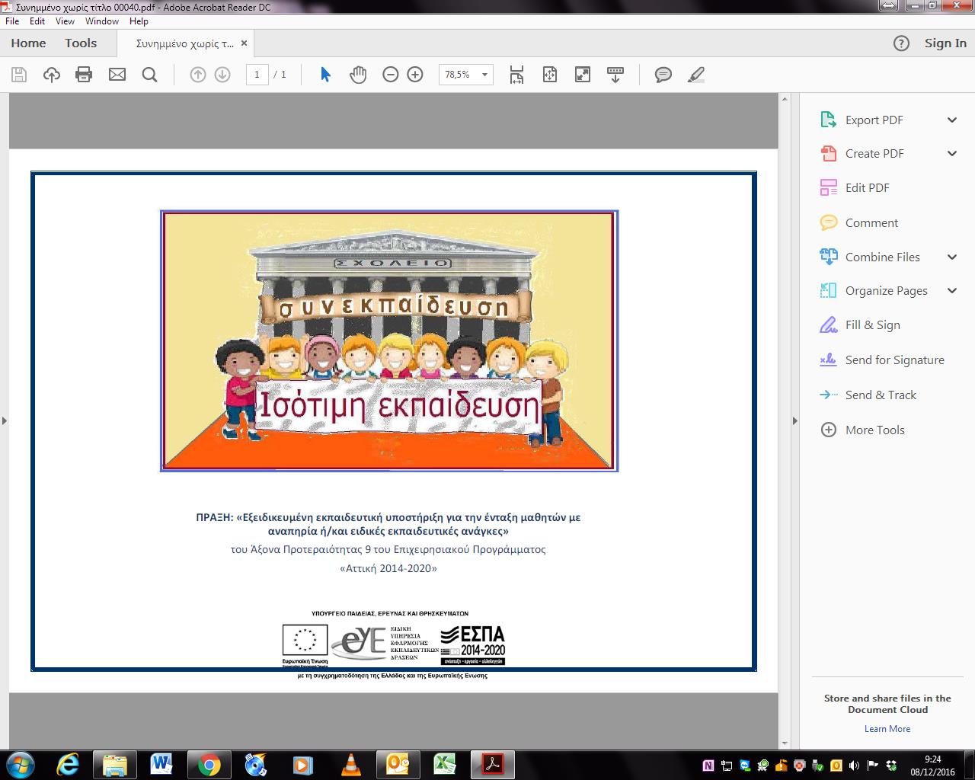
Task: Expand the Combine Files chevron
Action: (x=952, y=257)
